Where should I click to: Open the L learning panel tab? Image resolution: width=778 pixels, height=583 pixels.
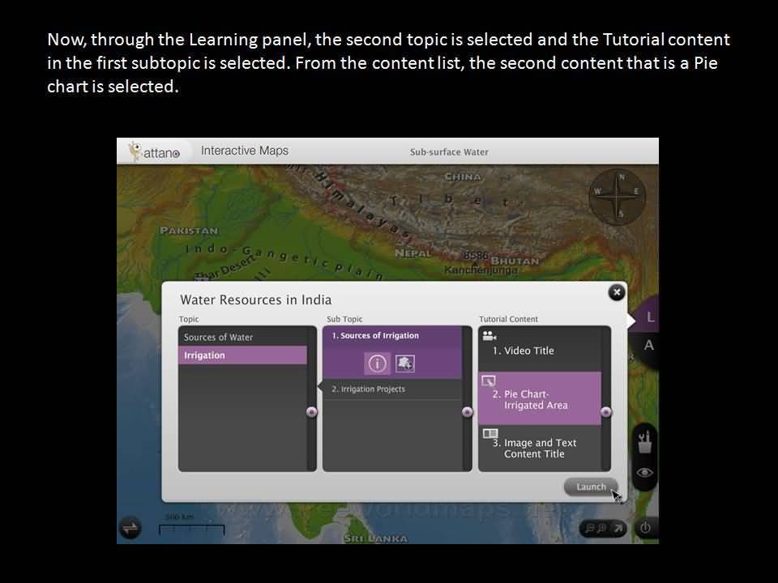649,317
